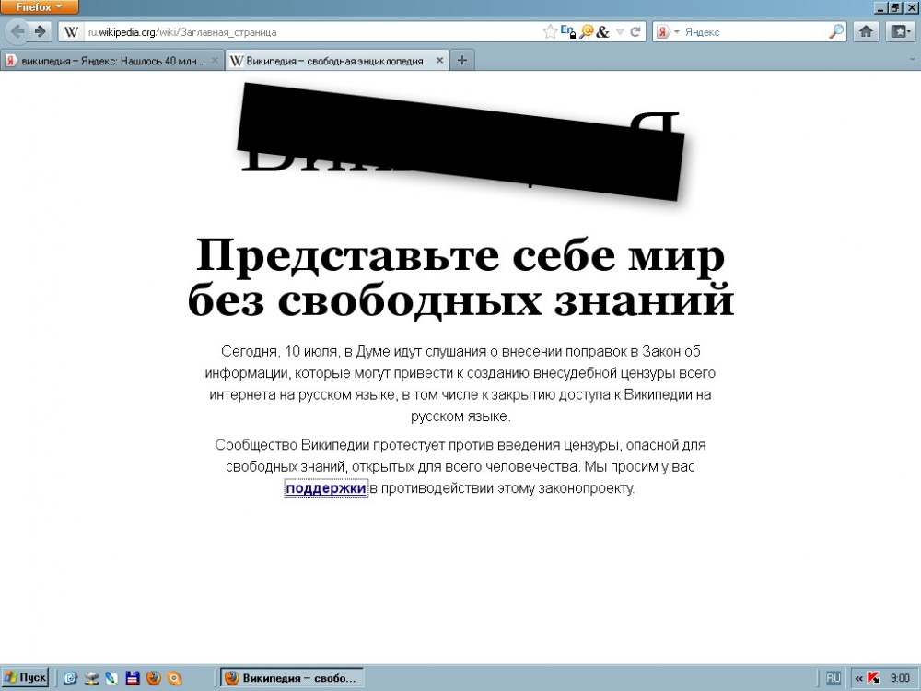Launch Firefox from quick launch bar

pyautogui.click(x=153, y=678)
